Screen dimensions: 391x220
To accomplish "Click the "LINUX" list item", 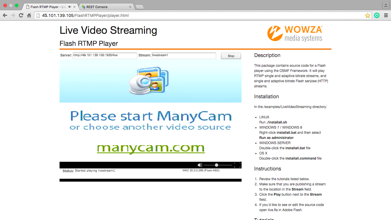I will point(264,117).
